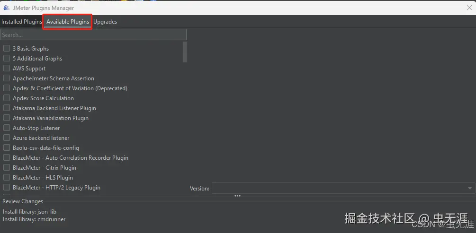Select 'BlazeMeter - Auto Correlation Recorder Plugin' text
Image resolution: width=476 pixels, height=233 pixels.
71,158
